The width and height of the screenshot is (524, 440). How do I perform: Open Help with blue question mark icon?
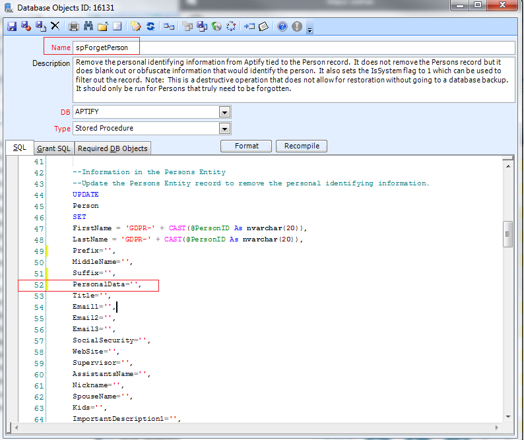pos(282,26)
